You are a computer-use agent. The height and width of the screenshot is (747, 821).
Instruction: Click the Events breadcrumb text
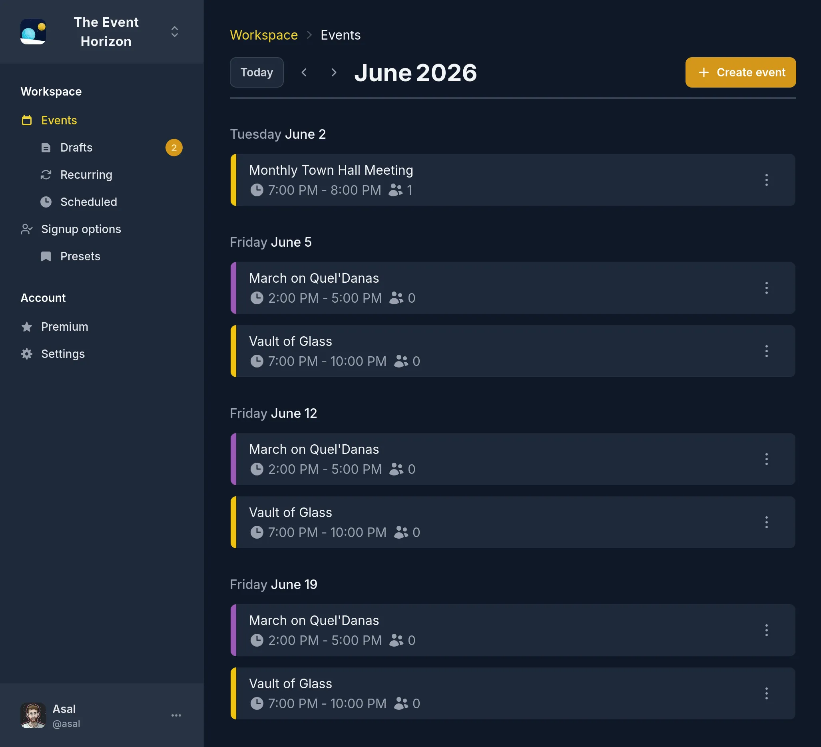(341, 35)
